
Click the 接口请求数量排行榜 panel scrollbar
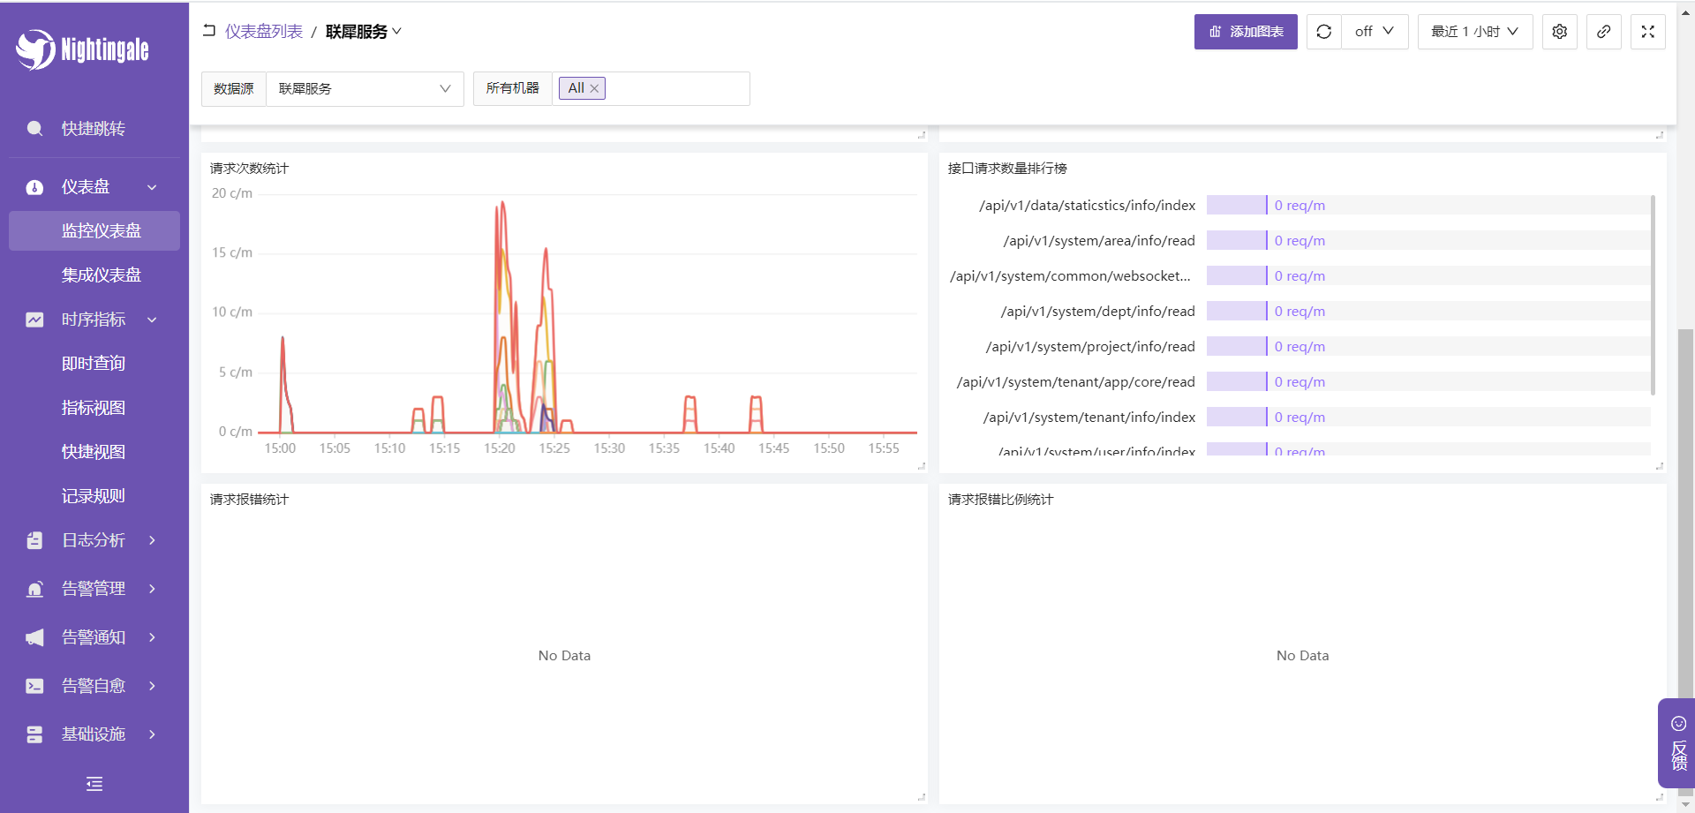[x=1652, y=296]
